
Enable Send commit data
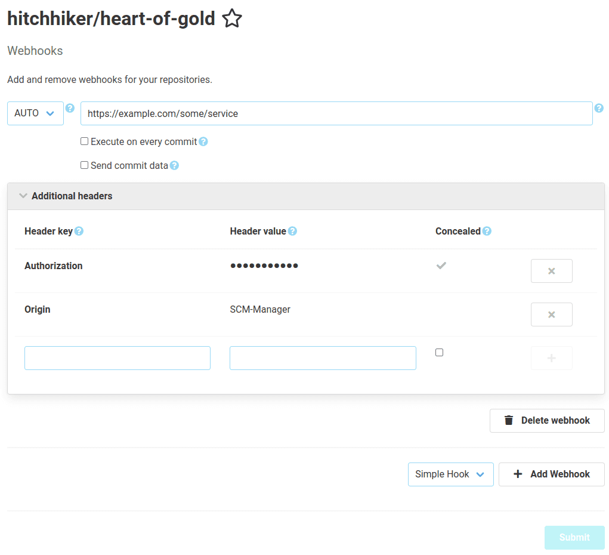pos(84,165)
